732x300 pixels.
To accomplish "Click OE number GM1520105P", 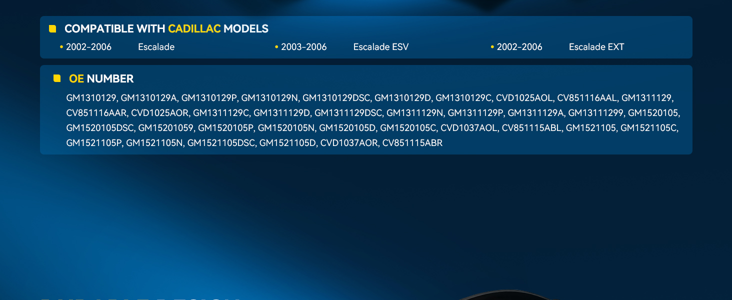I will pos(225,128).
